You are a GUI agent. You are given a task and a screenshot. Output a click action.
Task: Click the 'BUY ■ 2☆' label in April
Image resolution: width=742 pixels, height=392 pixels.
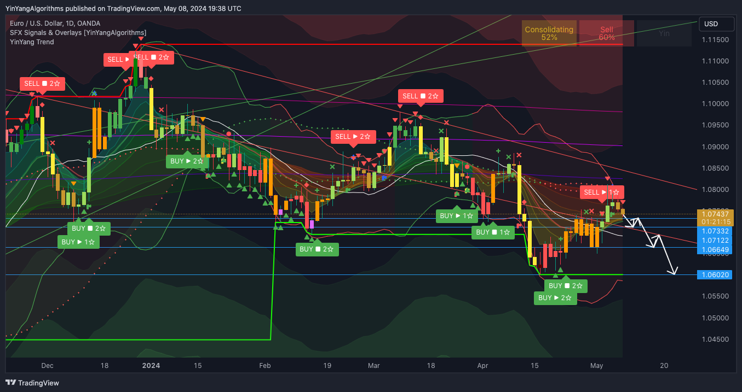tap(566, 286)
